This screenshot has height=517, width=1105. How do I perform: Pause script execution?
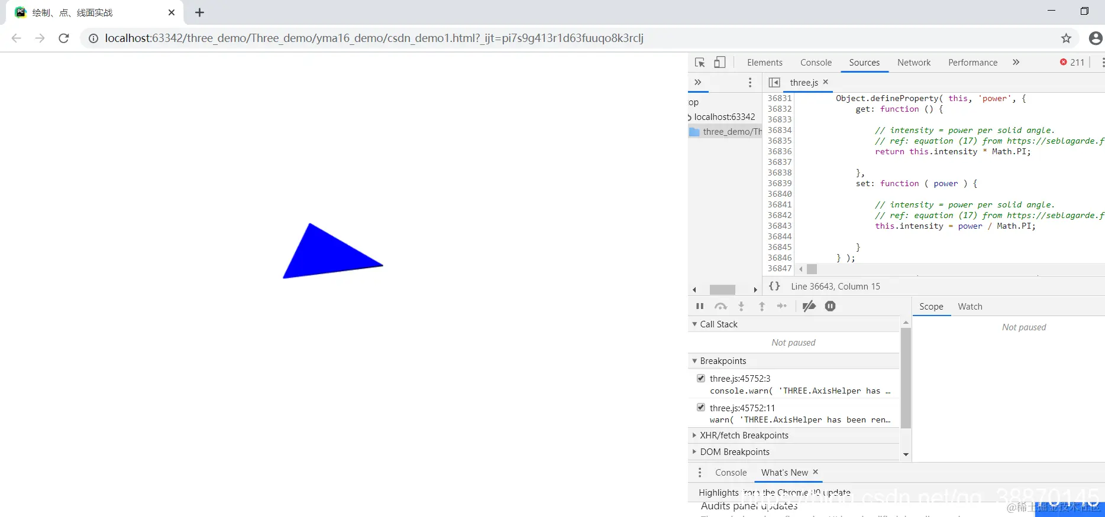(700, 306)
